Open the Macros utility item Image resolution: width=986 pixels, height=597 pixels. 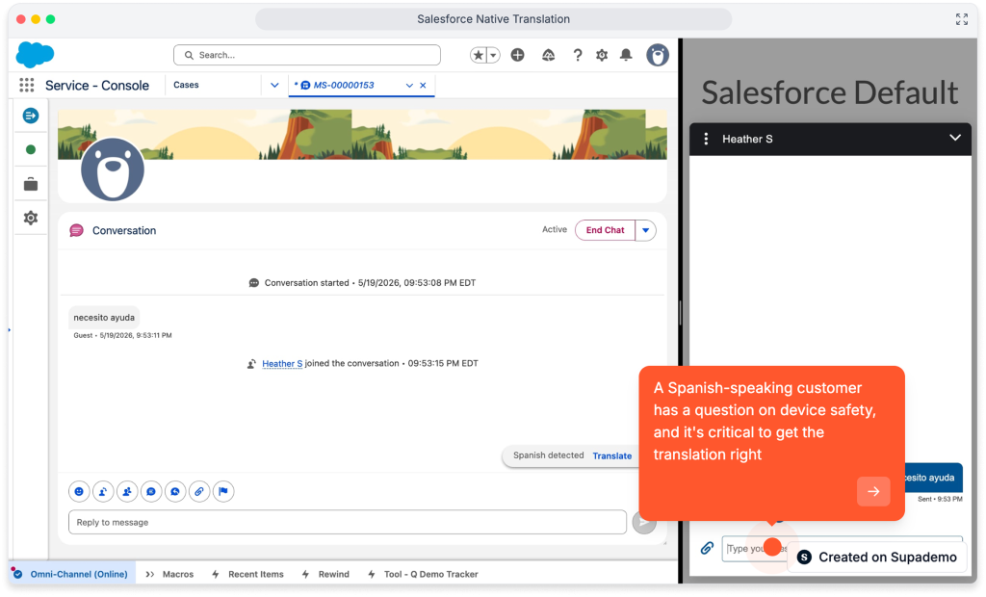169,574
